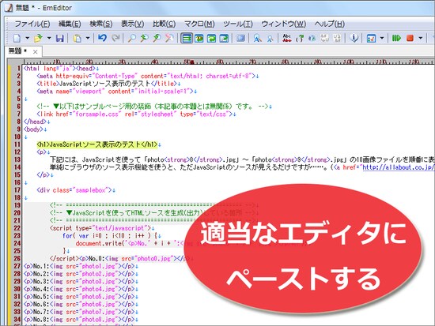This screenshot has height=326, width=435.
Task: Open the ファイル(F) menu
Action: tap(32, 24)
